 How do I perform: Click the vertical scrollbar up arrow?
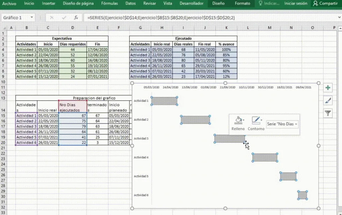[340, 28]
